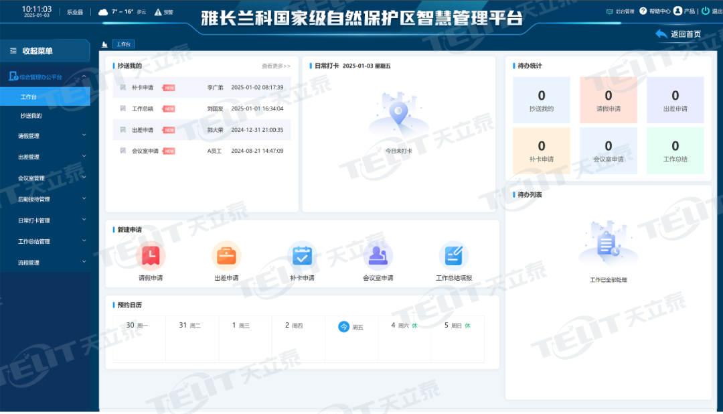
Task: Select calendar day 4 周六
Action: pos(404,339)
